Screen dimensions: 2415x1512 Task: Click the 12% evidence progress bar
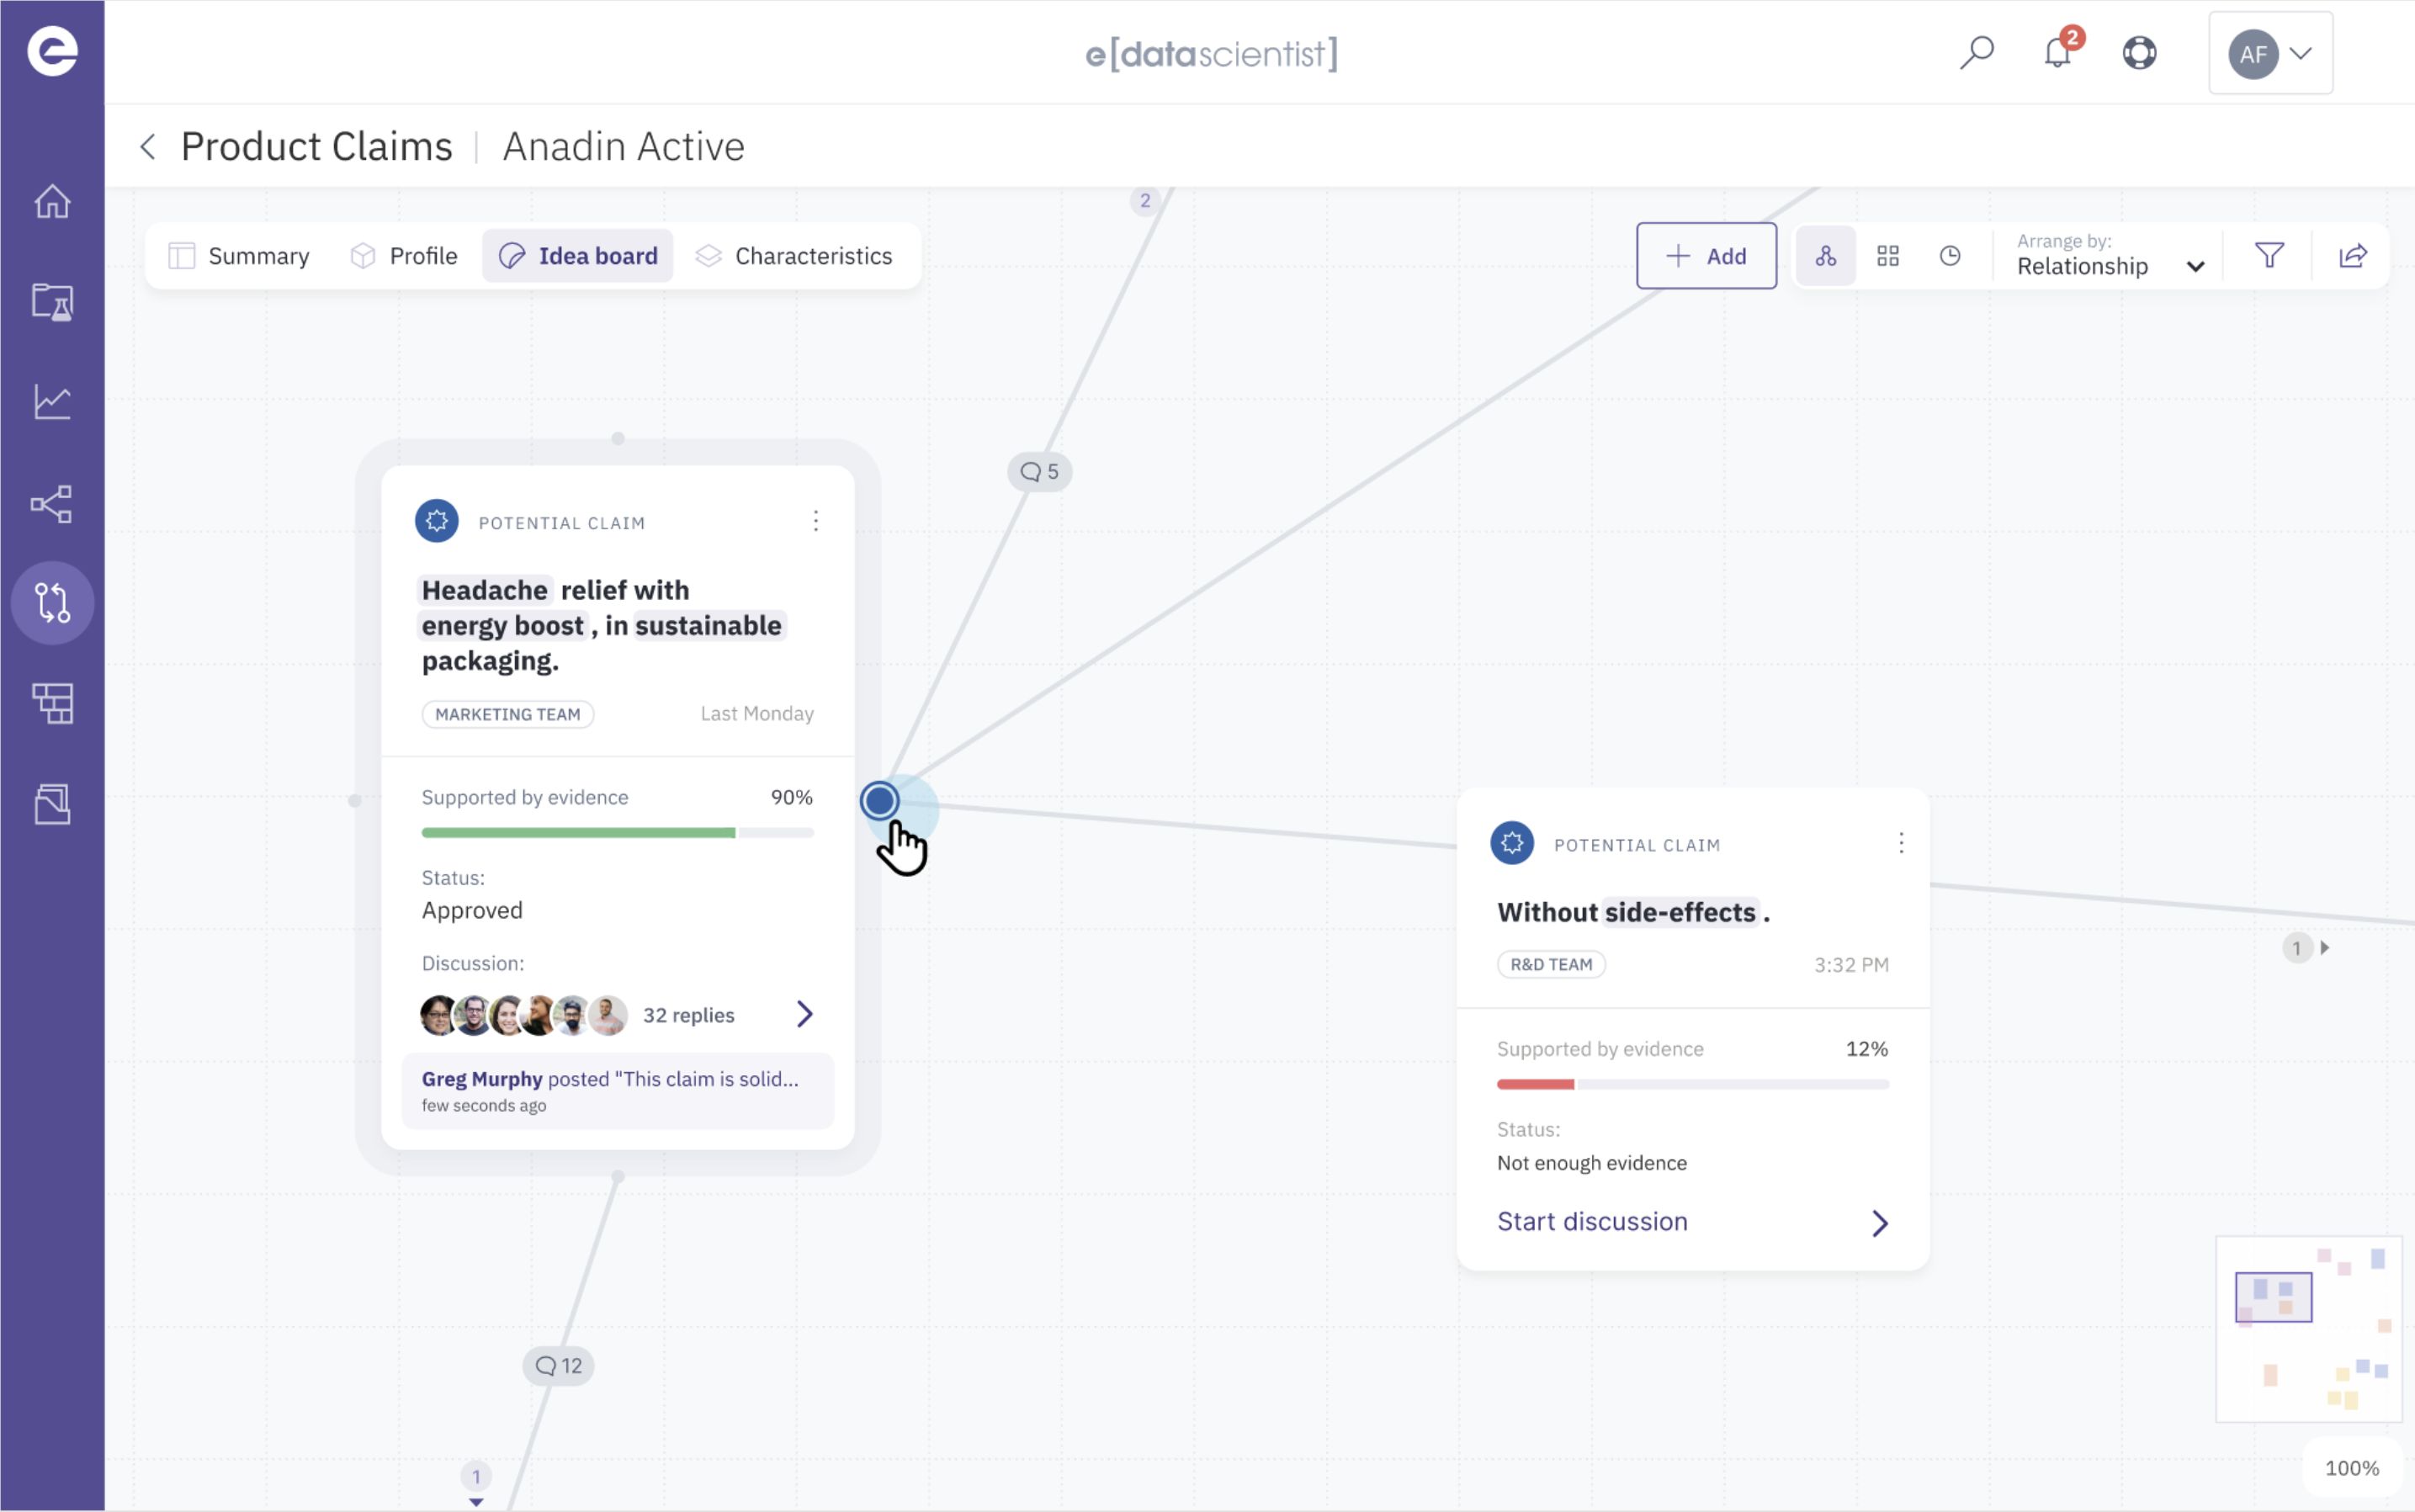click(1692, 1084)
